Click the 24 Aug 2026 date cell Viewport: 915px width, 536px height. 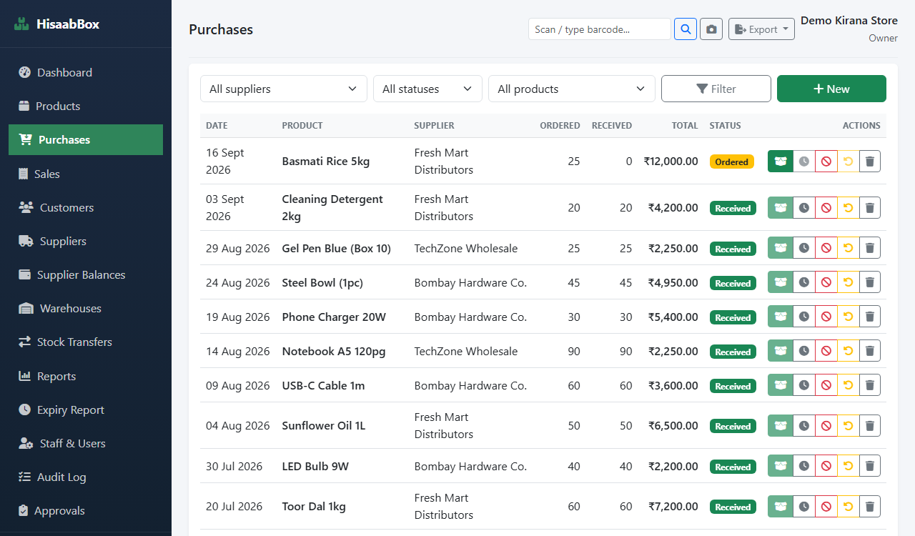(x=238, y=282)
